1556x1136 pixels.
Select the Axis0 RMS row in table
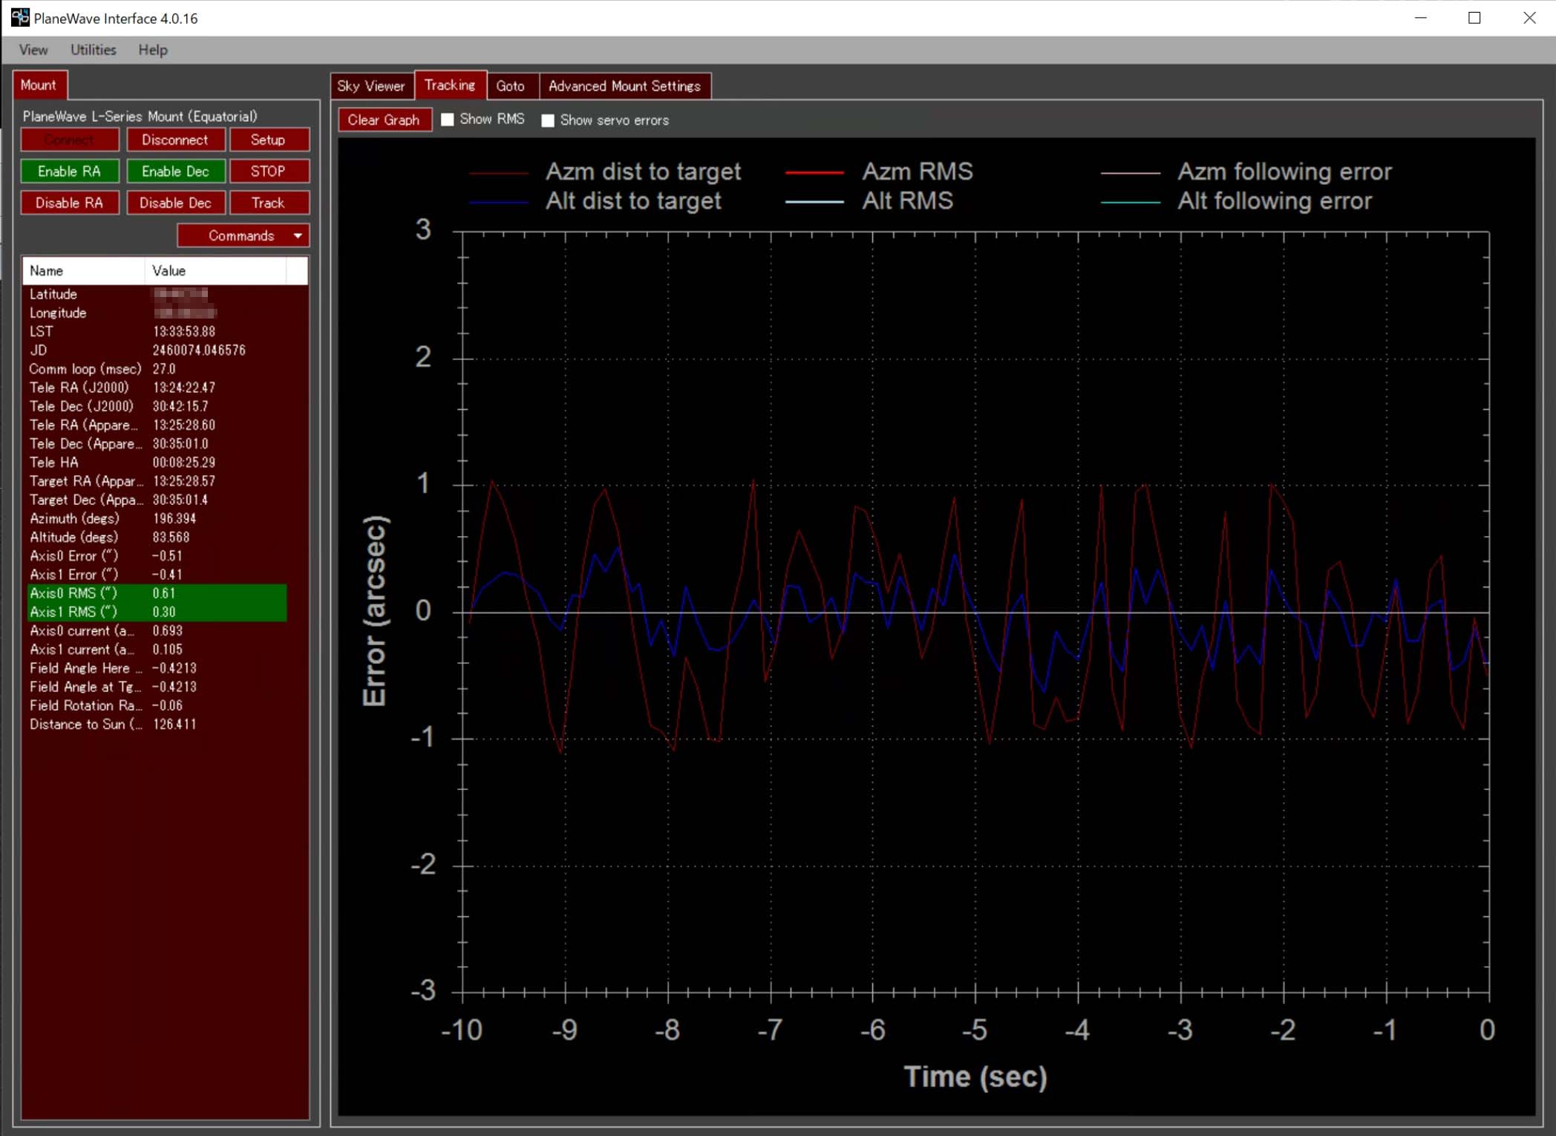[x=157, y=593]
